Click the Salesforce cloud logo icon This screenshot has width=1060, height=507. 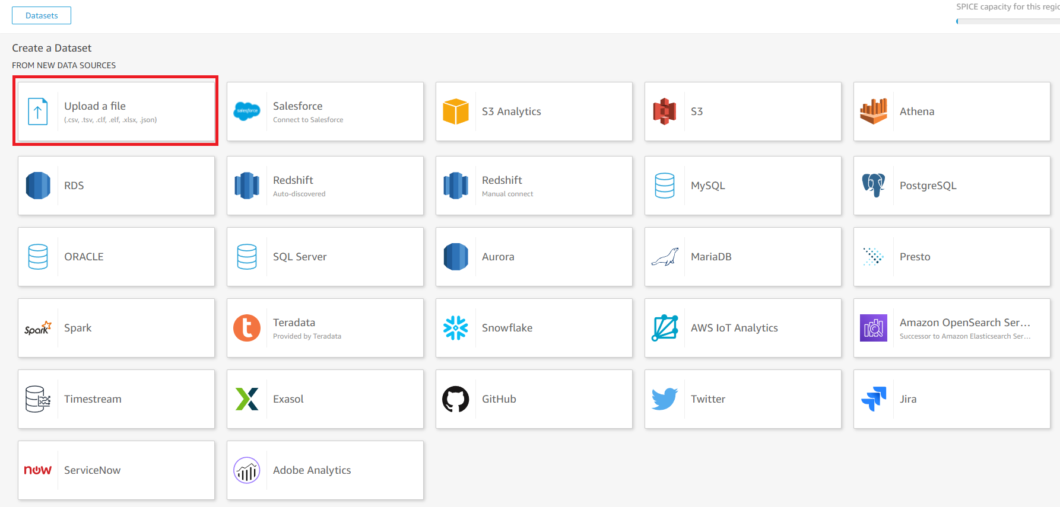[247, 111]
